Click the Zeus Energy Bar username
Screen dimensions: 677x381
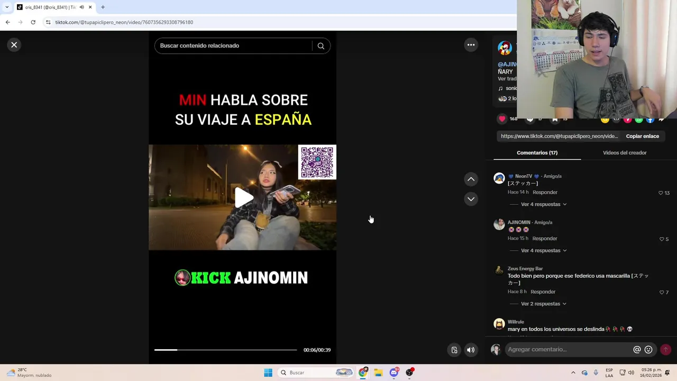coord(525,268)
